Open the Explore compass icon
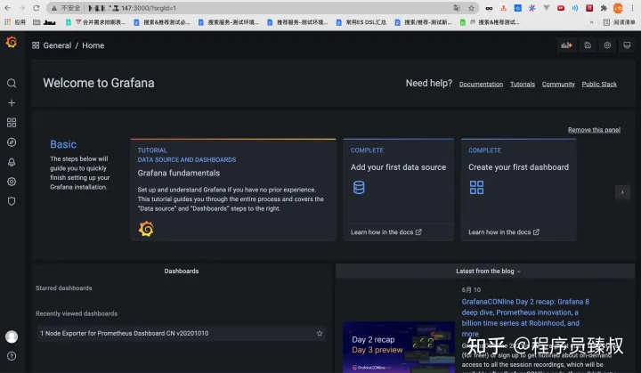 [12, 142]
